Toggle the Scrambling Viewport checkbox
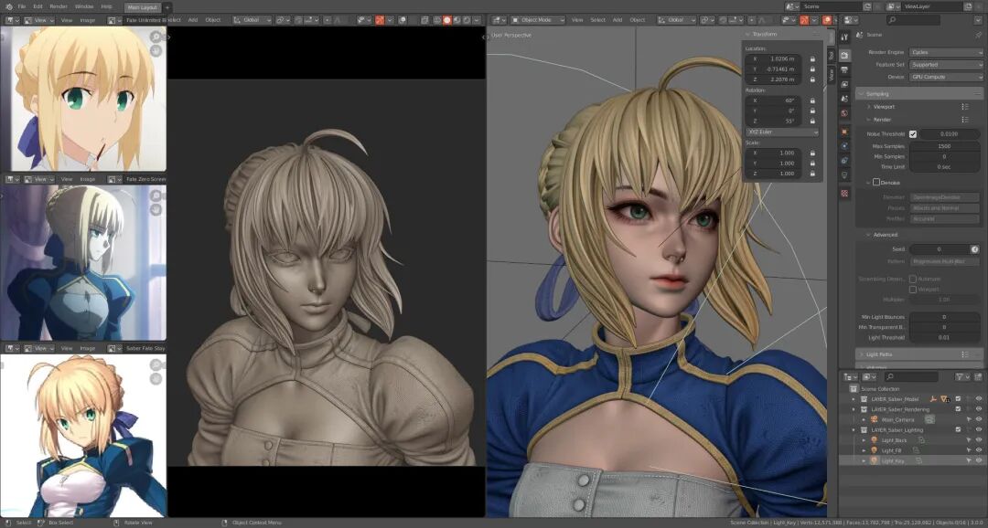 pyautogui.click(x=912, y=290)
